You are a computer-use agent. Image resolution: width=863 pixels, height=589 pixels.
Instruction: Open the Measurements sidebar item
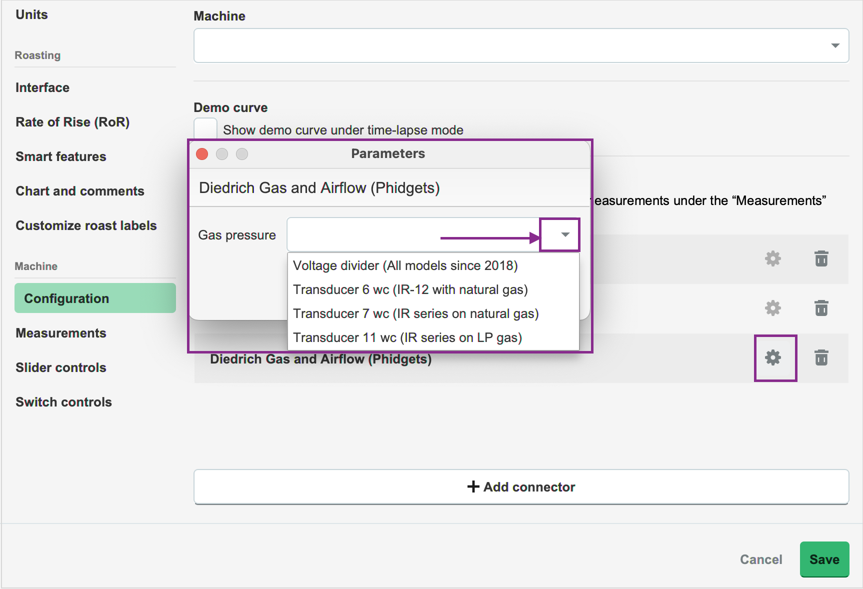[x=60, y=333]
